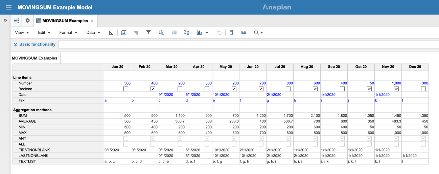Uncheck the Boolean checkbox for May 20
The width and height of the screenshot is (439, 174).
[x=234, y=89]
